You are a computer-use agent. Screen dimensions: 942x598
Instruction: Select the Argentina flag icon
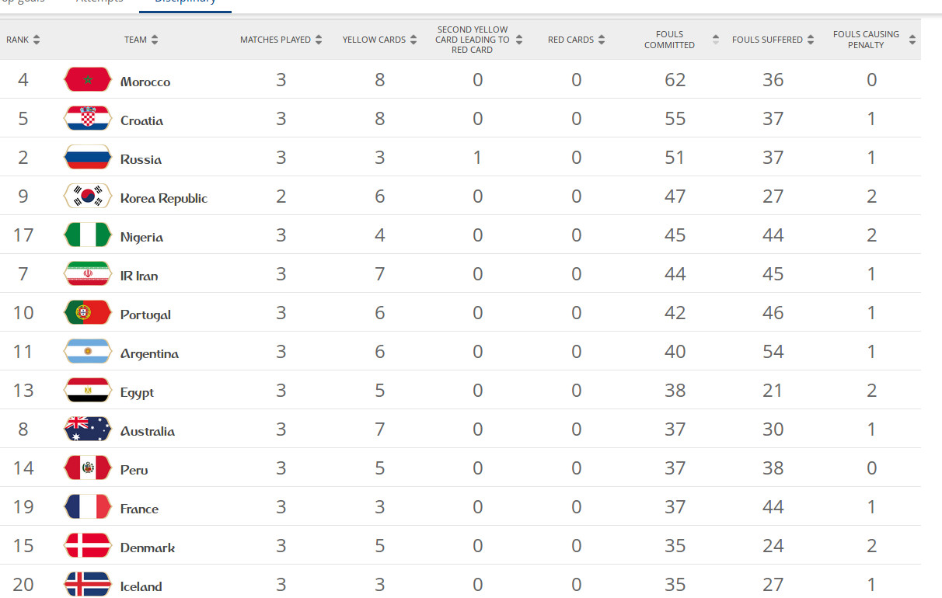[87, 352]
